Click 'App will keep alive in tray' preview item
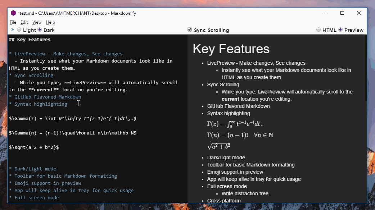Image resolution: width=375 pixels, height=210 pixels. pyautogui.click(x=254, y=179)
